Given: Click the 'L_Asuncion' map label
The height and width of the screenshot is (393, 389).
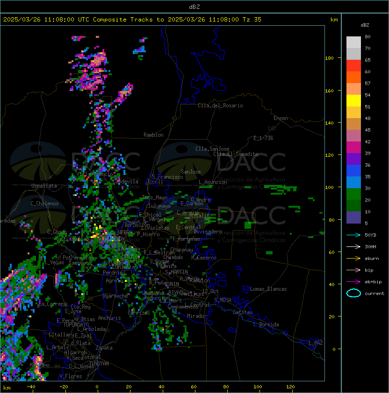Looking at the screenshot, I should click(x=213, y=182).
